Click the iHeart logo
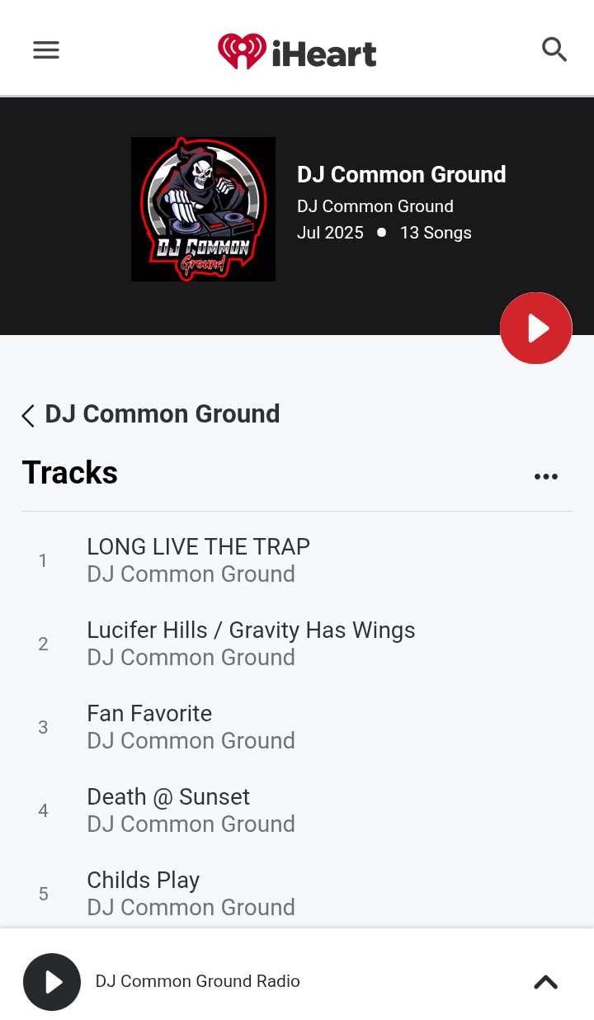Viewport: 594px width, 1020px height. pos(297,51)
